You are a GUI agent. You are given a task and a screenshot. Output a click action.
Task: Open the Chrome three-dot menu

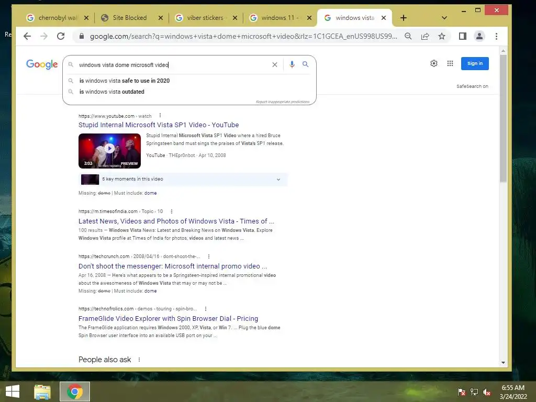coord(496,36)
